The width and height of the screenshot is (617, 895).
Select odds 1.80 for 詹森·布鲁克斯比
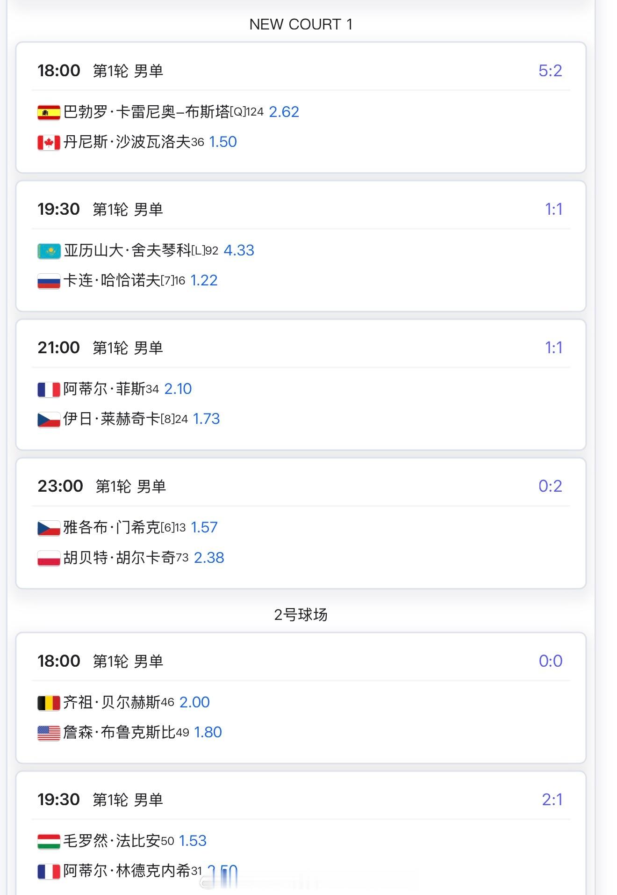click(208, 732)
